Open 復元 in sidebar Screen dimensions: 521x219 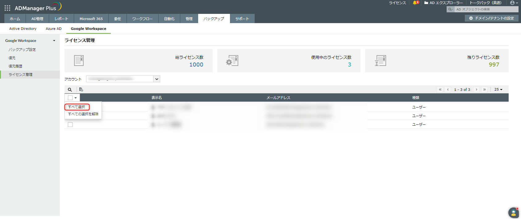point(12,58)
